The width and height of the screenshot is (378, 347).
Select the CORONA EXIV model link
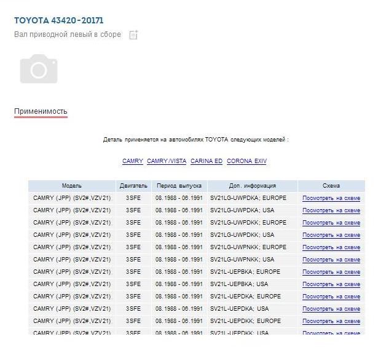[246, 161]
